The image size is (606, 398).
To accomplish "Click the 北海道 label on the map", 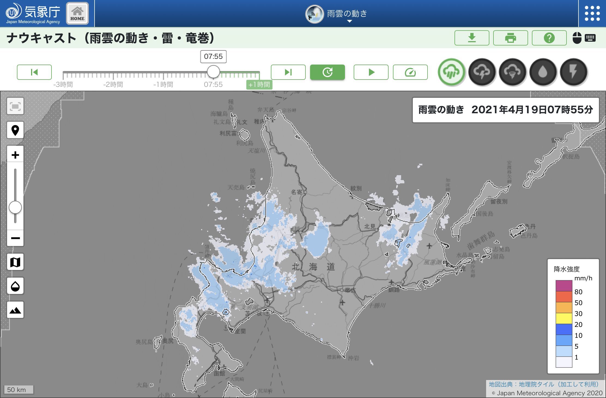I will [x=313, y=267].
